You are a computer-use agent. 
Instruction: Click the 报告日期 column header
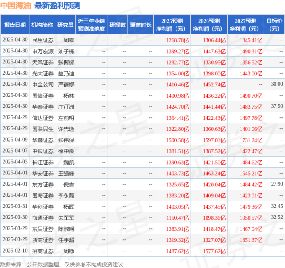tap(15, 25)
